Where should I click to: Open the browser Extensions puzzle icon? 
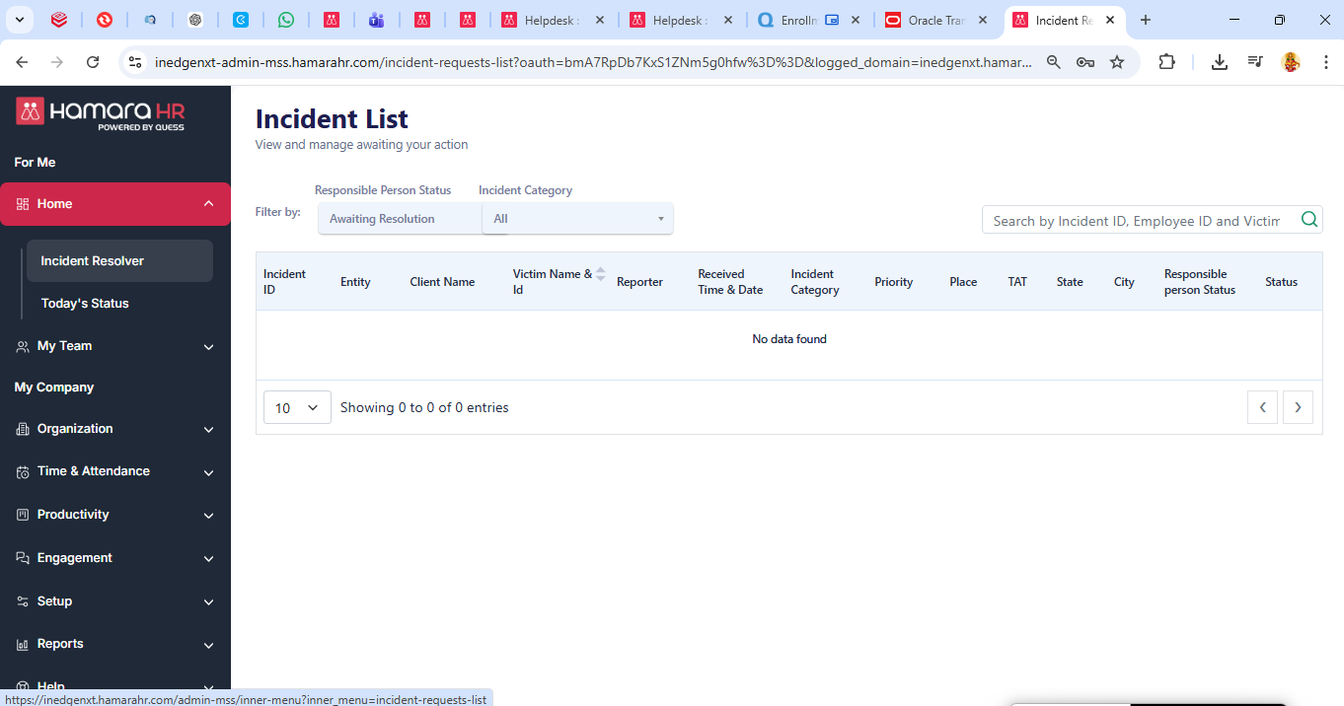(1166, 62)
